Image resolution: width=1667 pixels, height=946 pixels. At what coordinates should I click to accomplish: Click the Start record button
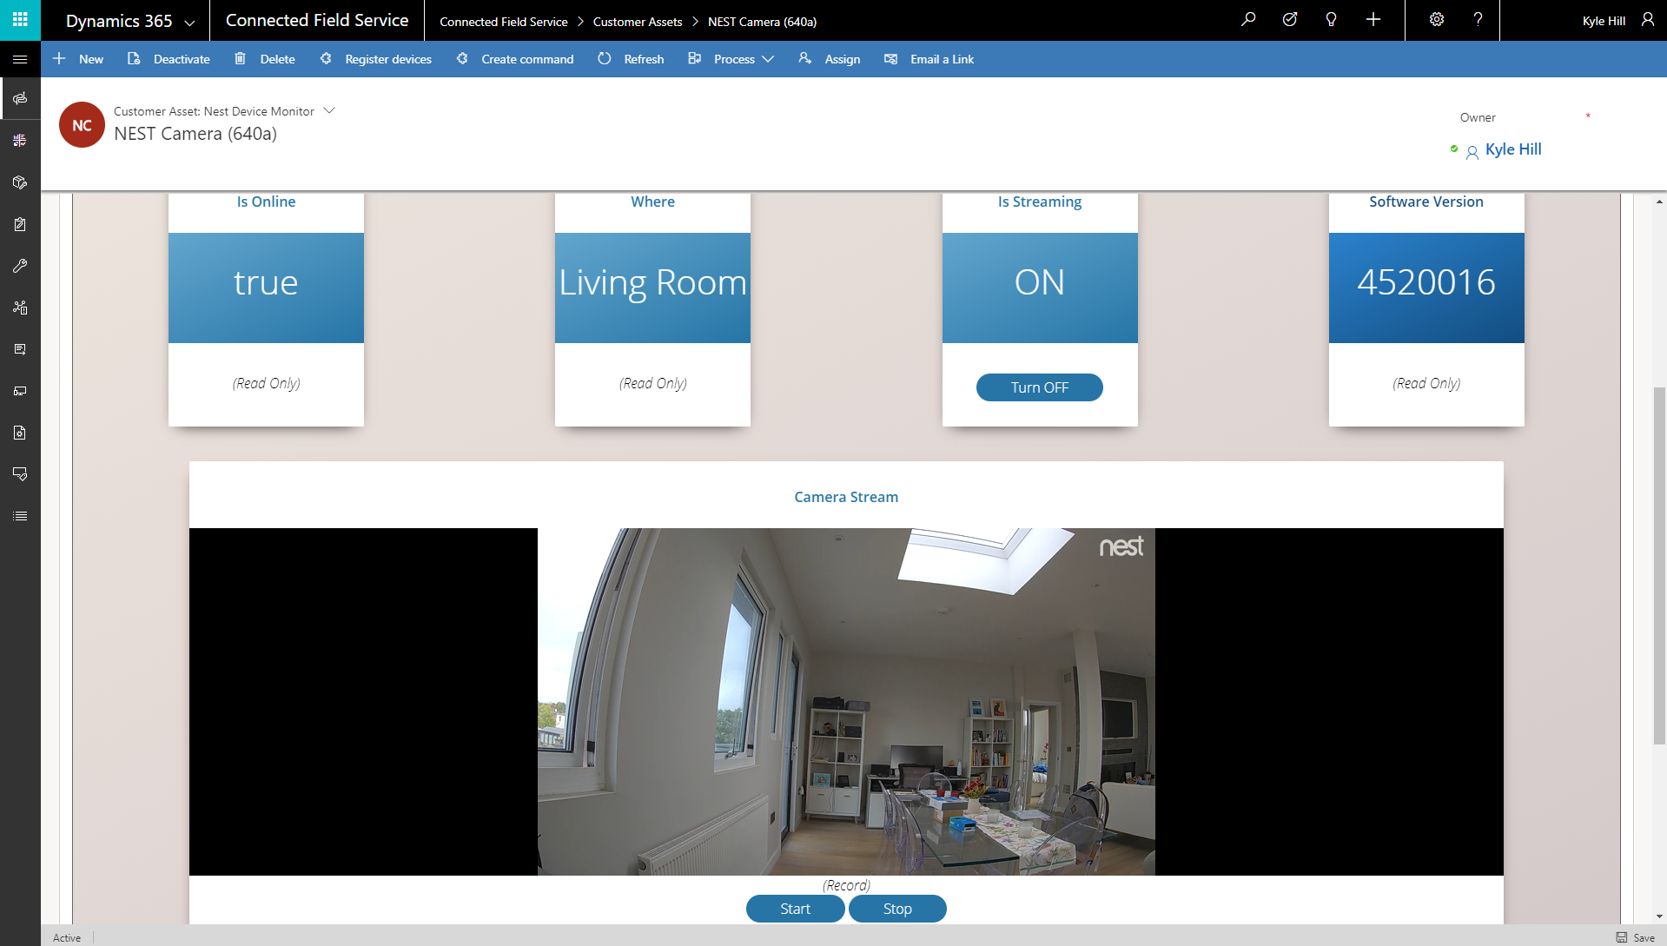tap(795, 909)
